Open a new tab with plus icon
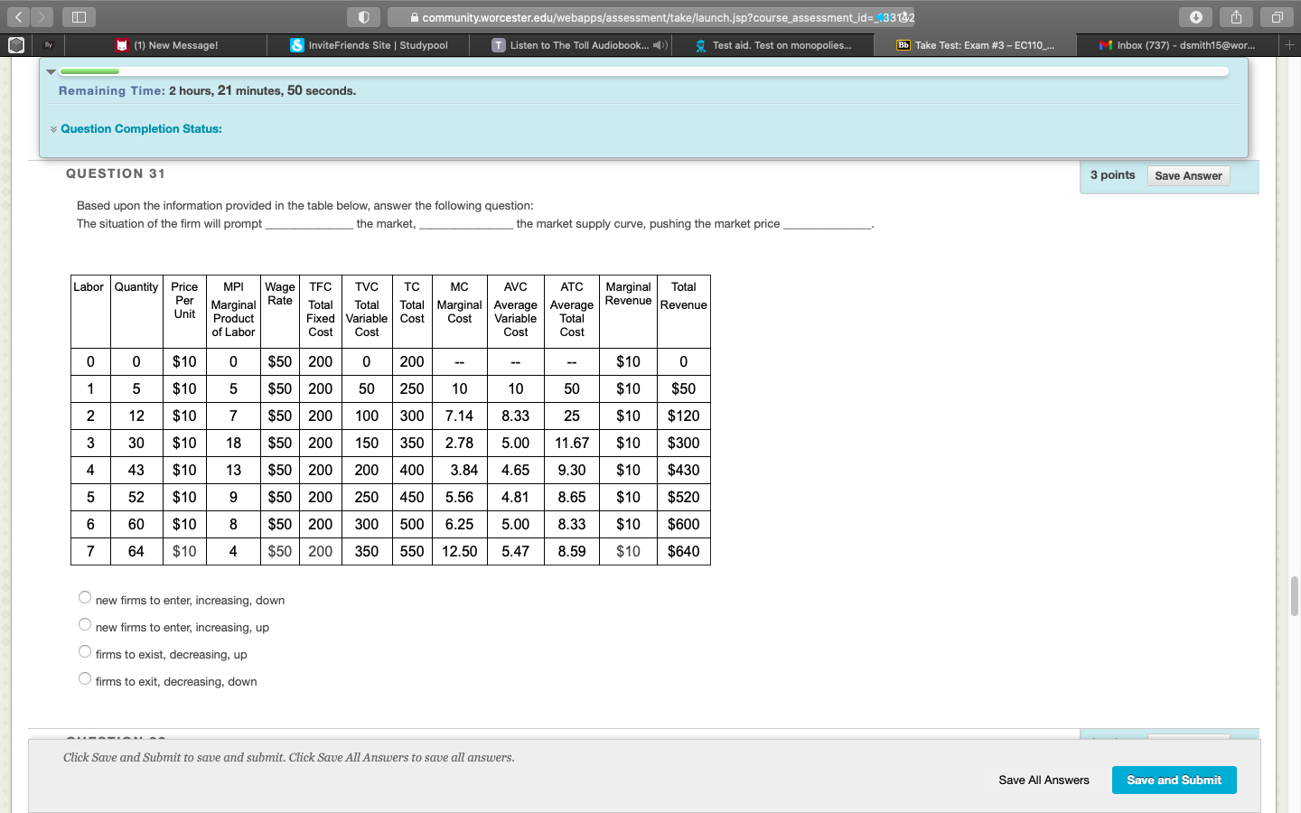Image resolution: width=1301 pixels, height=813 pixels. (1289, 44)
